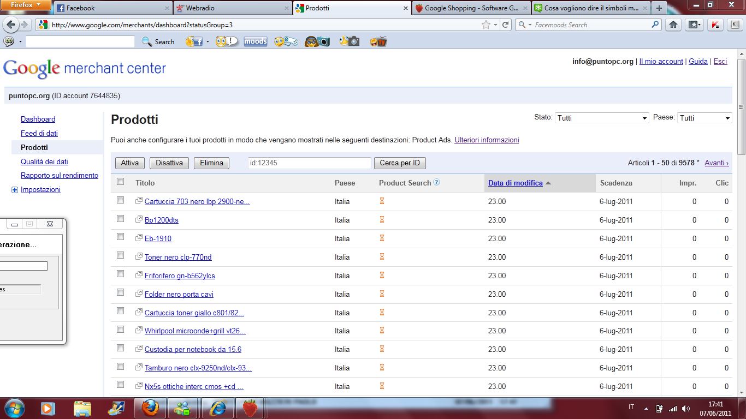Go to next page via Avanti link
Screen dimensions: 746x419
[x=717, y=163]
